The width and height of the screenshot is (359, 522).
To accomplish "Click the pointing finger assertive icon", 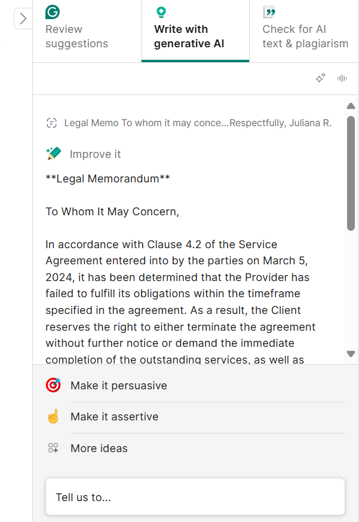I will pyautogui.click(x=53, y=417).
